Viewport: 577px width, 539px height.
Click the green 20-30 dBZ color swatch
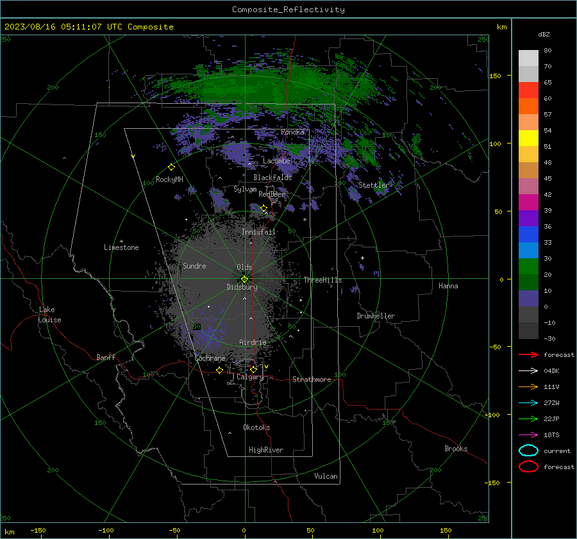(x=528, y=267)
